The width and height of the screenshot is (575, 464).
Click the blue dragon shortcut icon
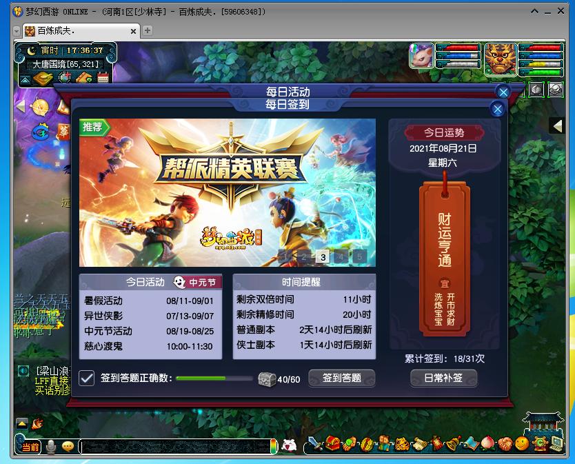pyautogui.click(x=41, y=132)
